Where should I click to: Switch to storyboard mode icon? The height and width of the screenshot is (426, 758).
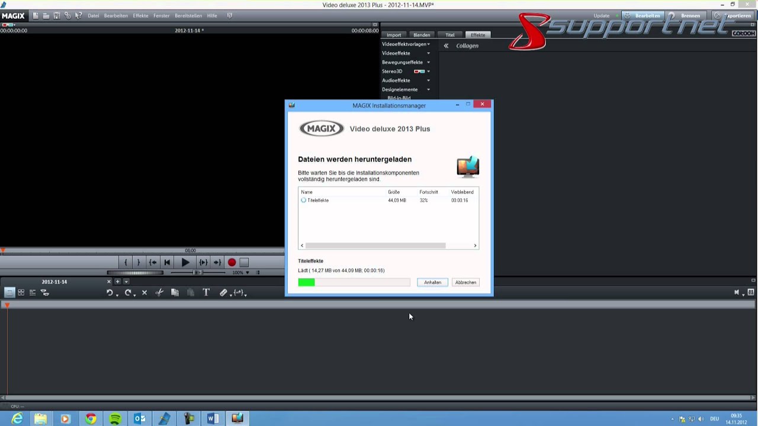tap(9, 292)
